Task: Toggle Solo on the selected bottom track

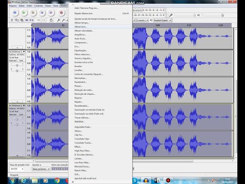Action: click(21, 115)
